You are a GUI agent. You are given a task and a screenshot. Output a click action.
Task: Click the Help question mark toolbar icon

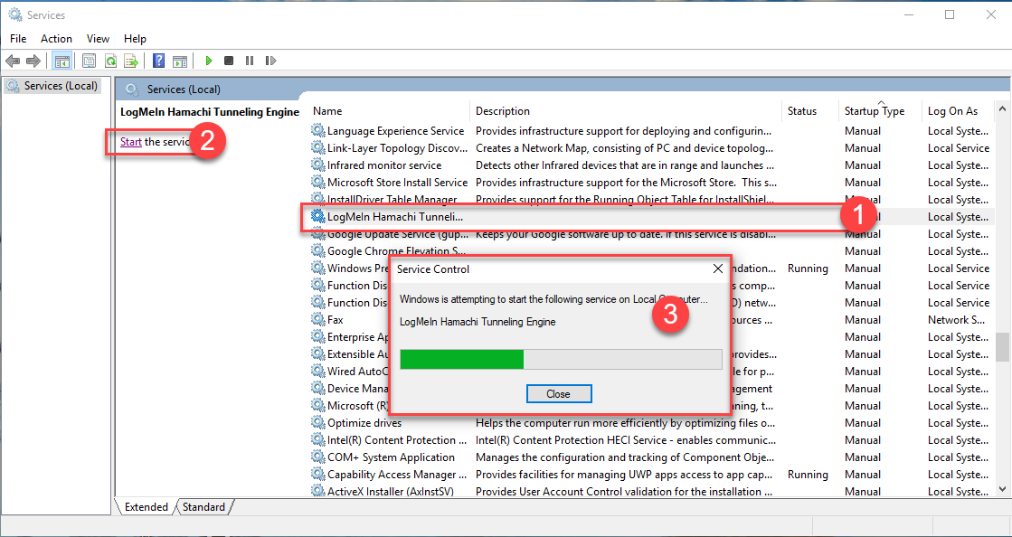coord(160,61)
